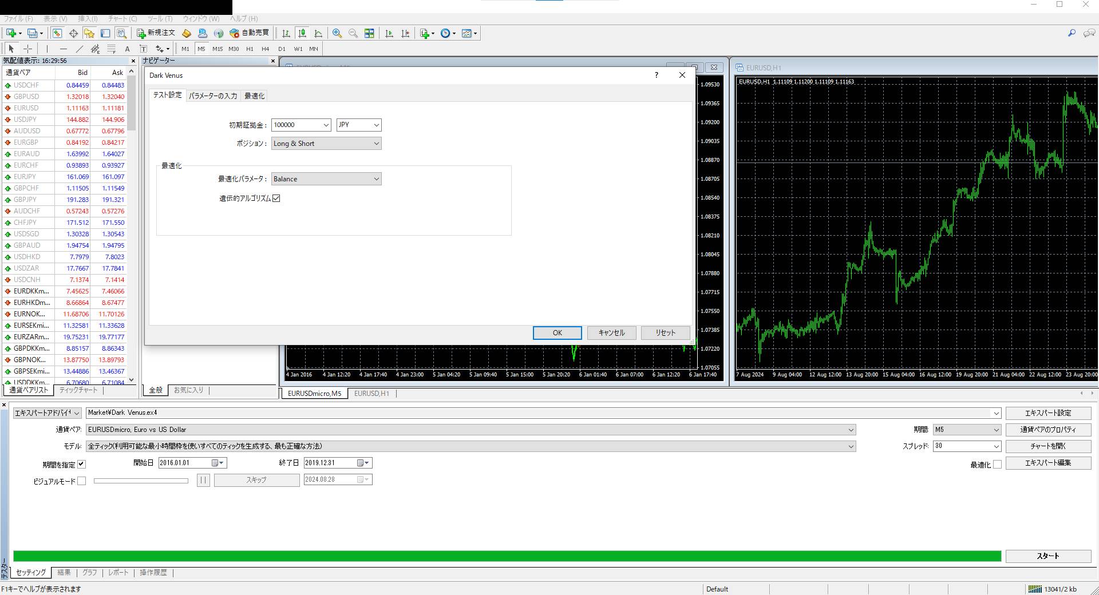Select the cursor arrow tool

click(11, 49)
